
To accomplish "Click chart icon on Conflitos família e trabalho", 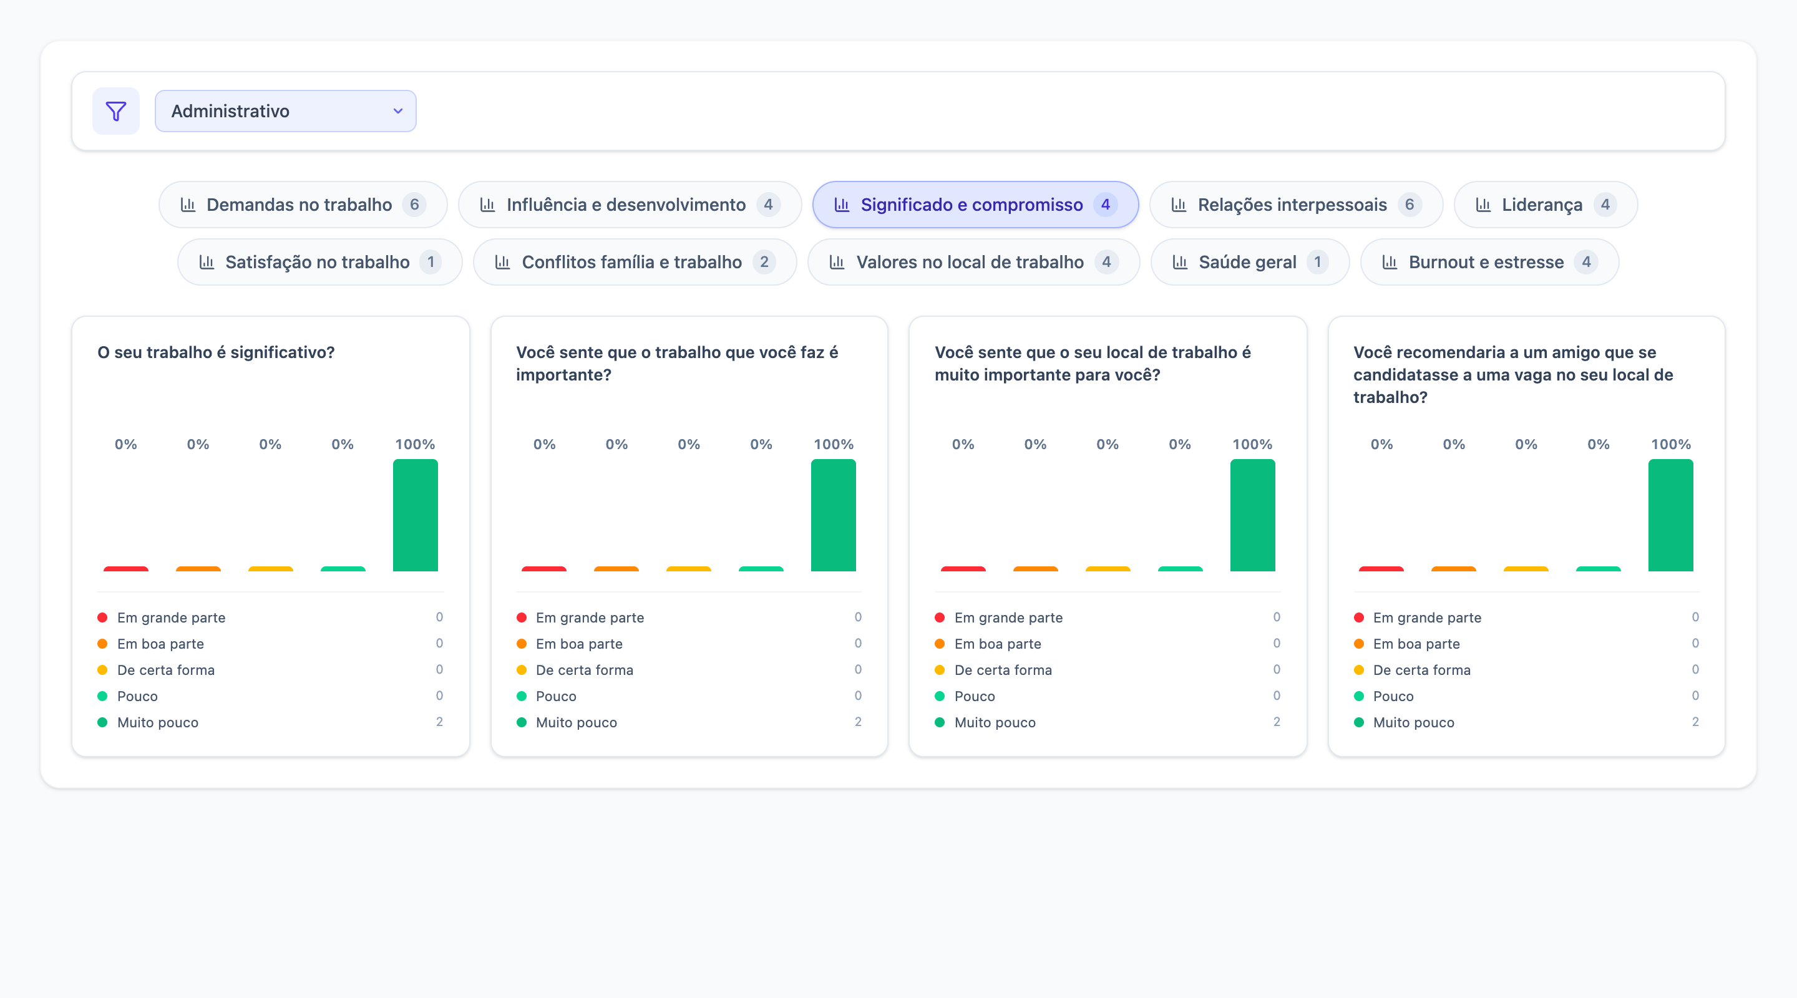I will coord(502,262).
